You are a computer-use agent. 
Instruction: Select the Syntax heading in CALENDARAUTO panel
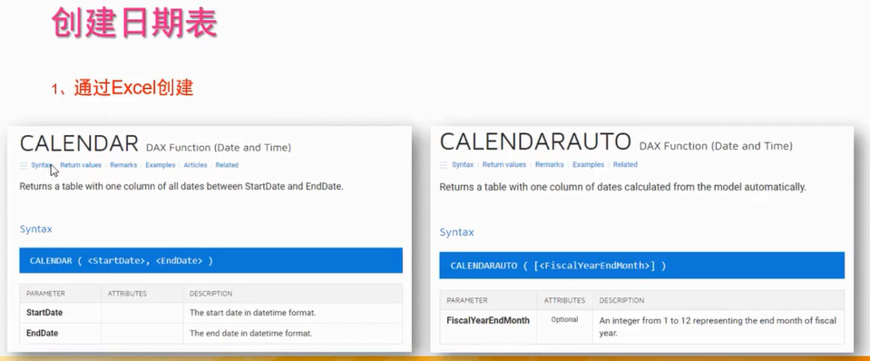(456, 232)
